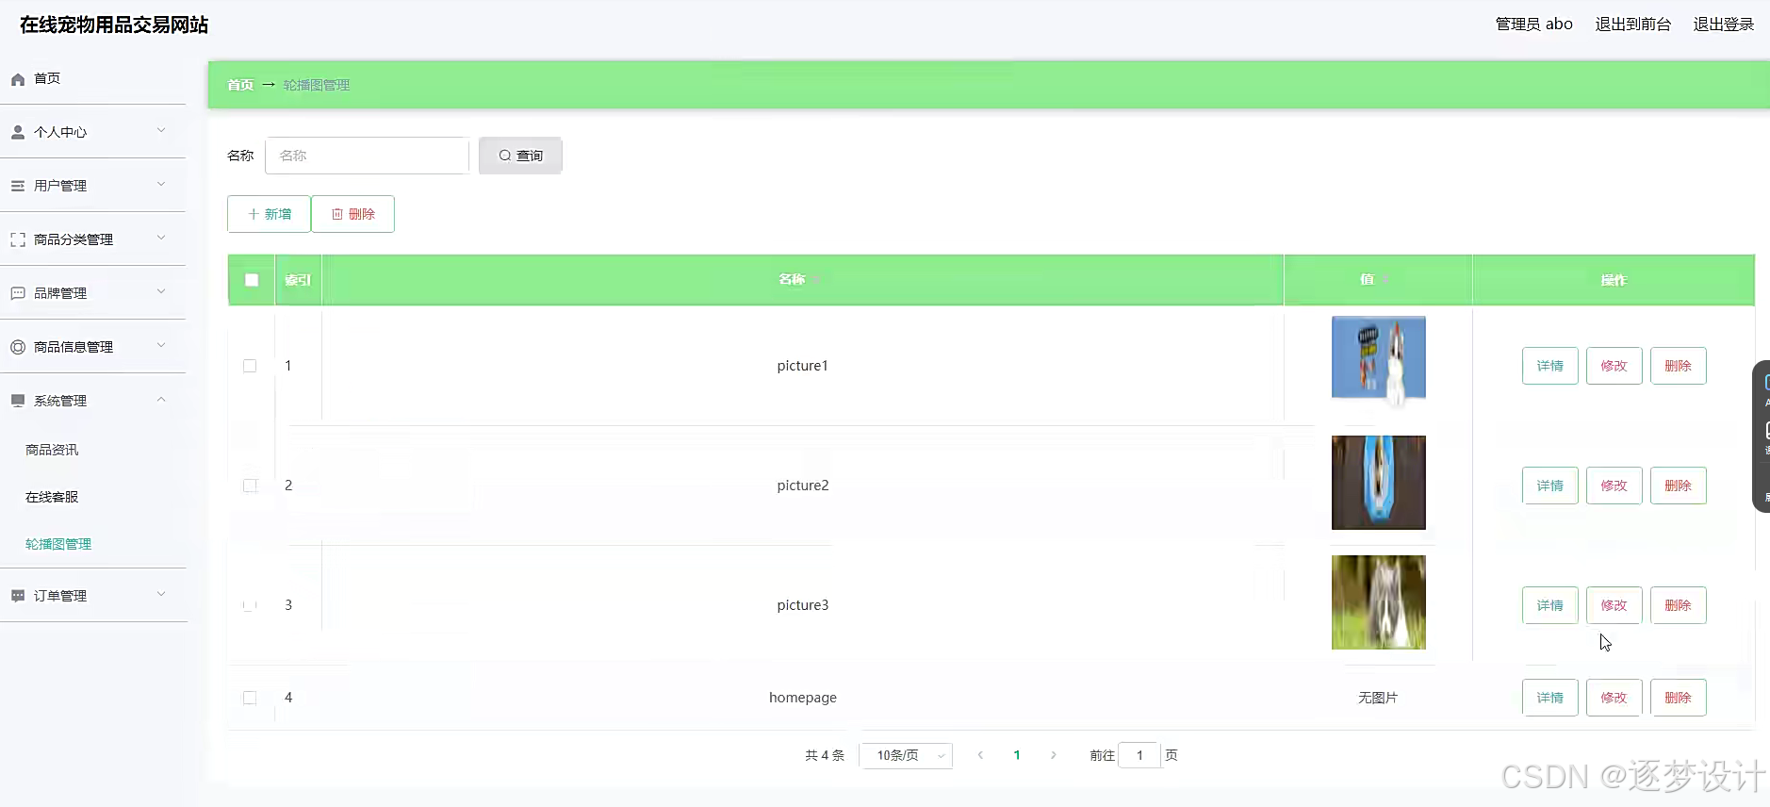Click the picture1 name cell

[803, 366]
